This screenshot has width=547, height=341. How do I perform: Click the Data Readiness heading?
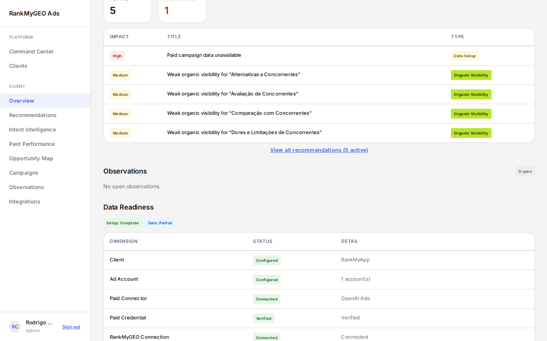128,207
